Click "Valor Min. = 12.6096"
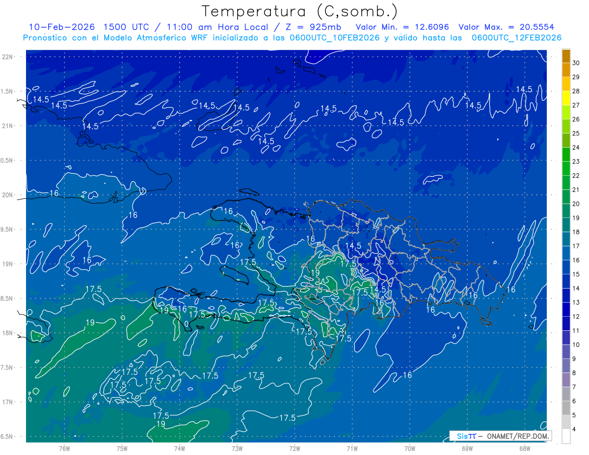 click(x=402, y=27)
